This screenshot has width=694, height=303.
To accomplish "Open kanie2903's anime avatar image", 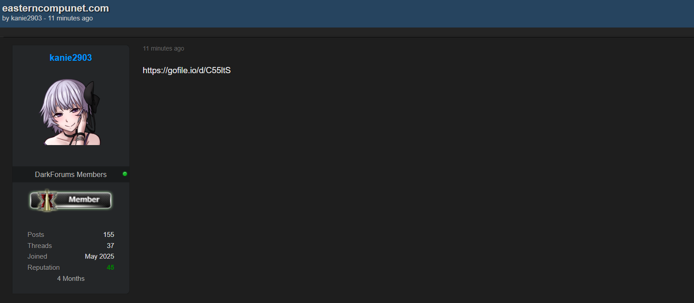I will pos(71,113).
